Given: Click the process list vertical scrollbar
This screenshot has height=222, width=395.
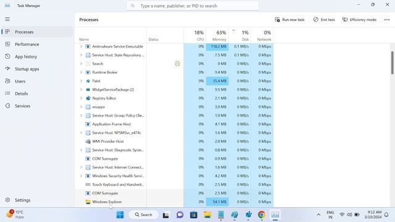Looking at the screenshot, I should point(392,63).
